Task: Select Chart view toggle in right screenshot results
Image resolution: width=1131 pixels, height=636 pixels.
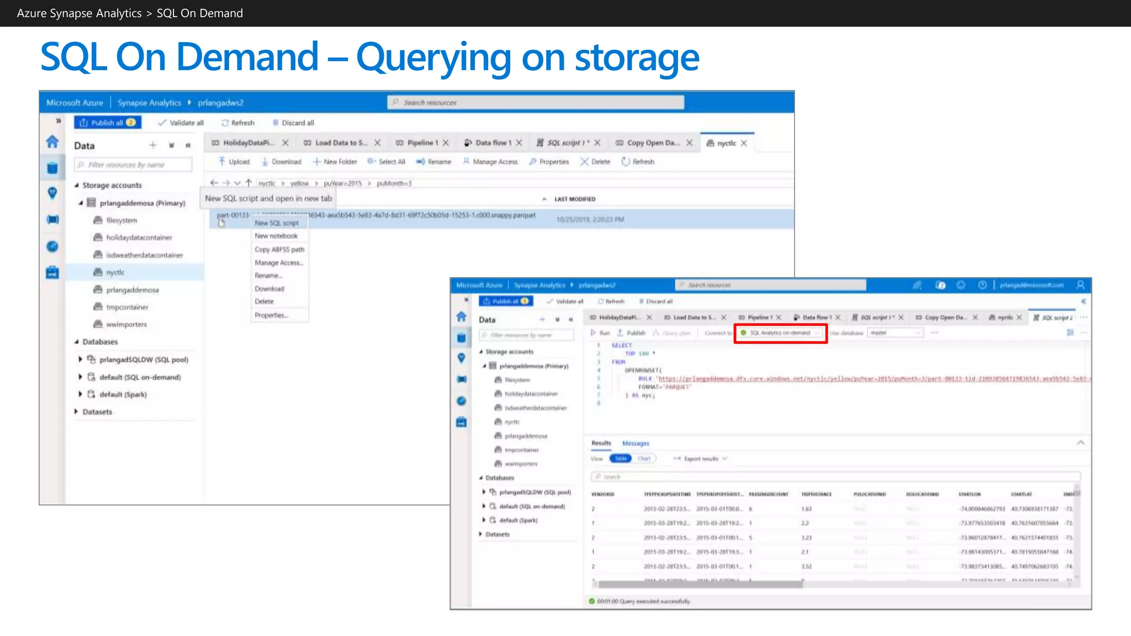Action: pyautogui.click(x=644, y=458)
